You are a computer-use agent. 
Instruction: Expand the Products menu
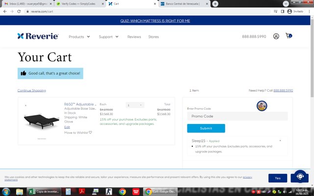[79, 37]
